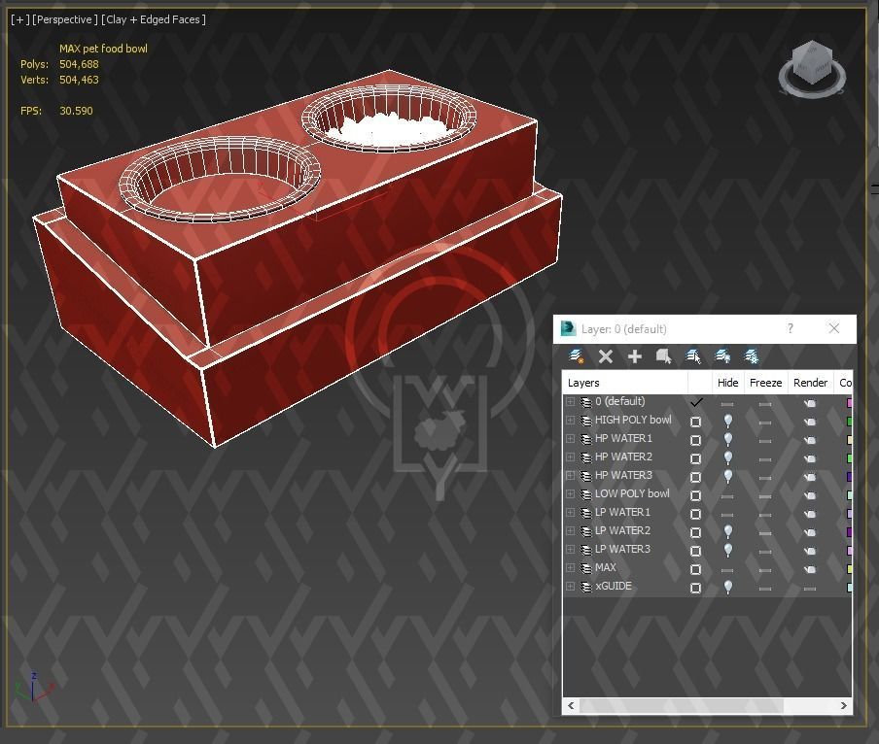Unhide HIGH POLY bowl via lightbulb

[727, 421]
